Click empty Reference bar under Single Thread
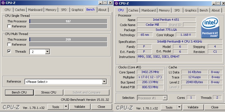The image size is (225, 112). pos(68,26)
